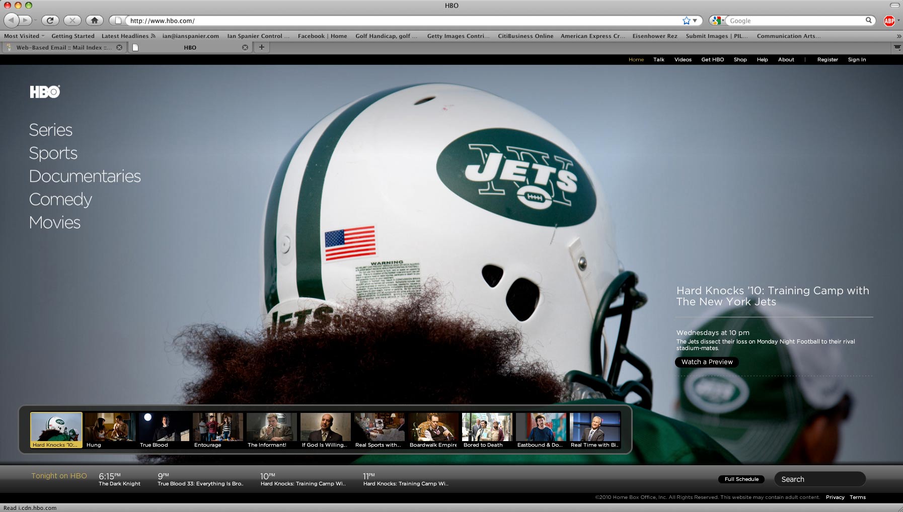Click the Adblock Plus ABP icon

point(889,21)
